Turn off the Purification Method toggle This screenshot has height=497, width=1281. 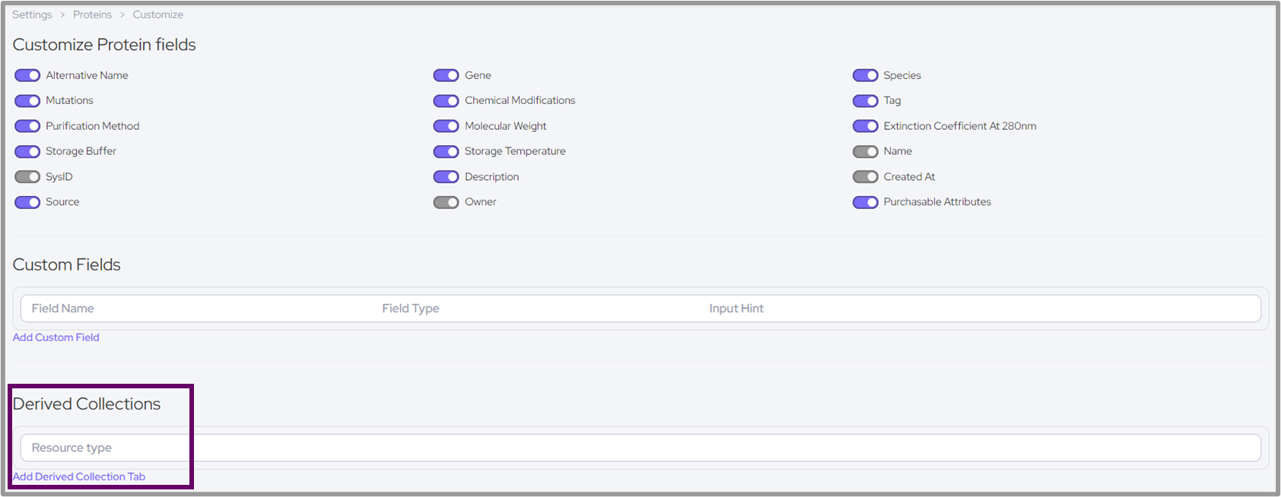point(27,126)
